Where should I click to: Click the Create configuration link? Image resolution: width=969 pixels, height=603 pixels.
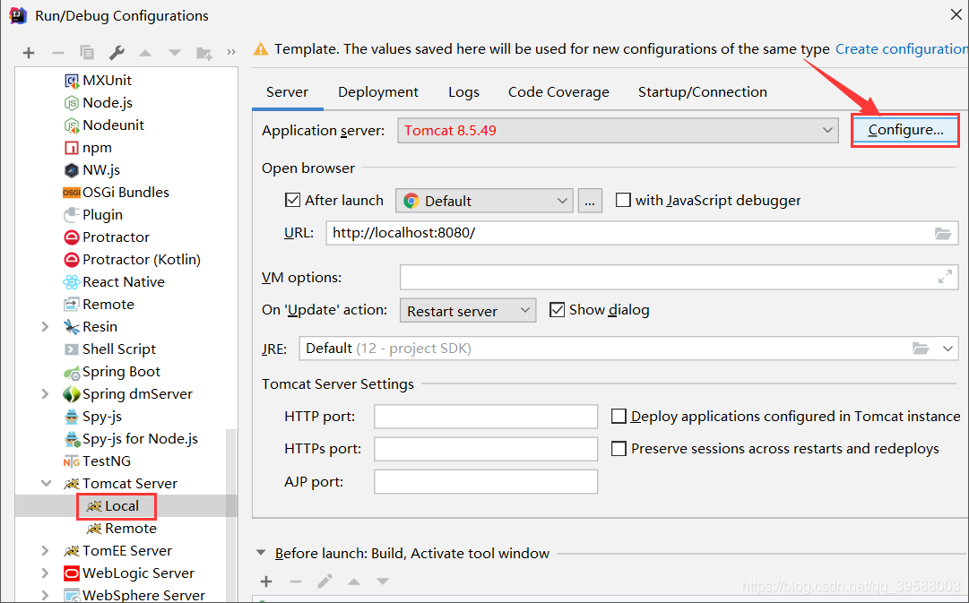coord(902,48)
